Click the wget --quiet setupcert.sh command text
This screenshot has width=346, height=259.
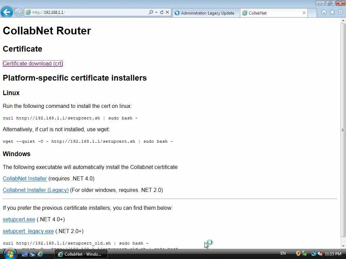tap(88, 141)
